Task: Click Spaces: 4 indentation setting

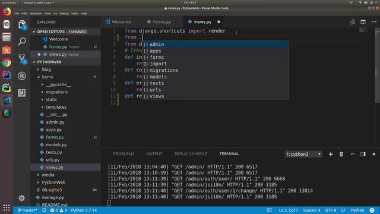Action: click(x=311, y=210)
